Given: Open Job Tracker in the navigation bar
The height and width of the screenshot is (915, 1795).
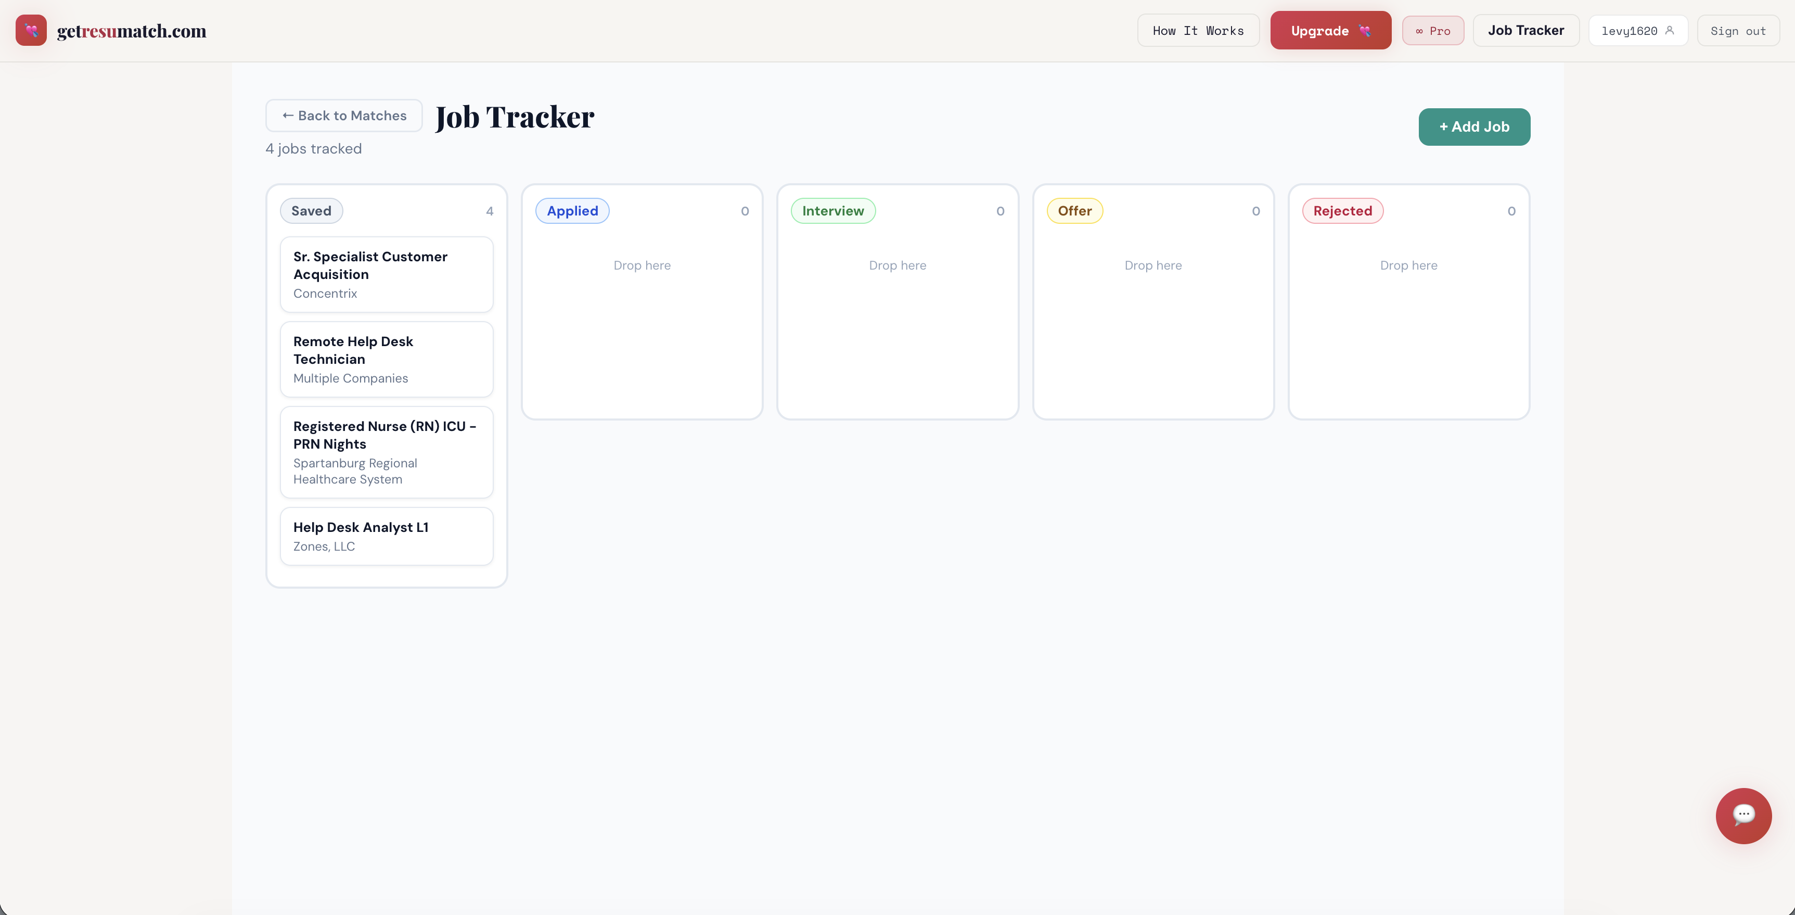Looking at the screenshot, I should pyautogui.click(x=1525, y=31).
